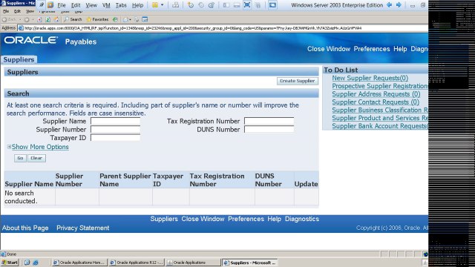Click the browser address bar URL
This screenshot has width=475, height=267.
(193, 28)
